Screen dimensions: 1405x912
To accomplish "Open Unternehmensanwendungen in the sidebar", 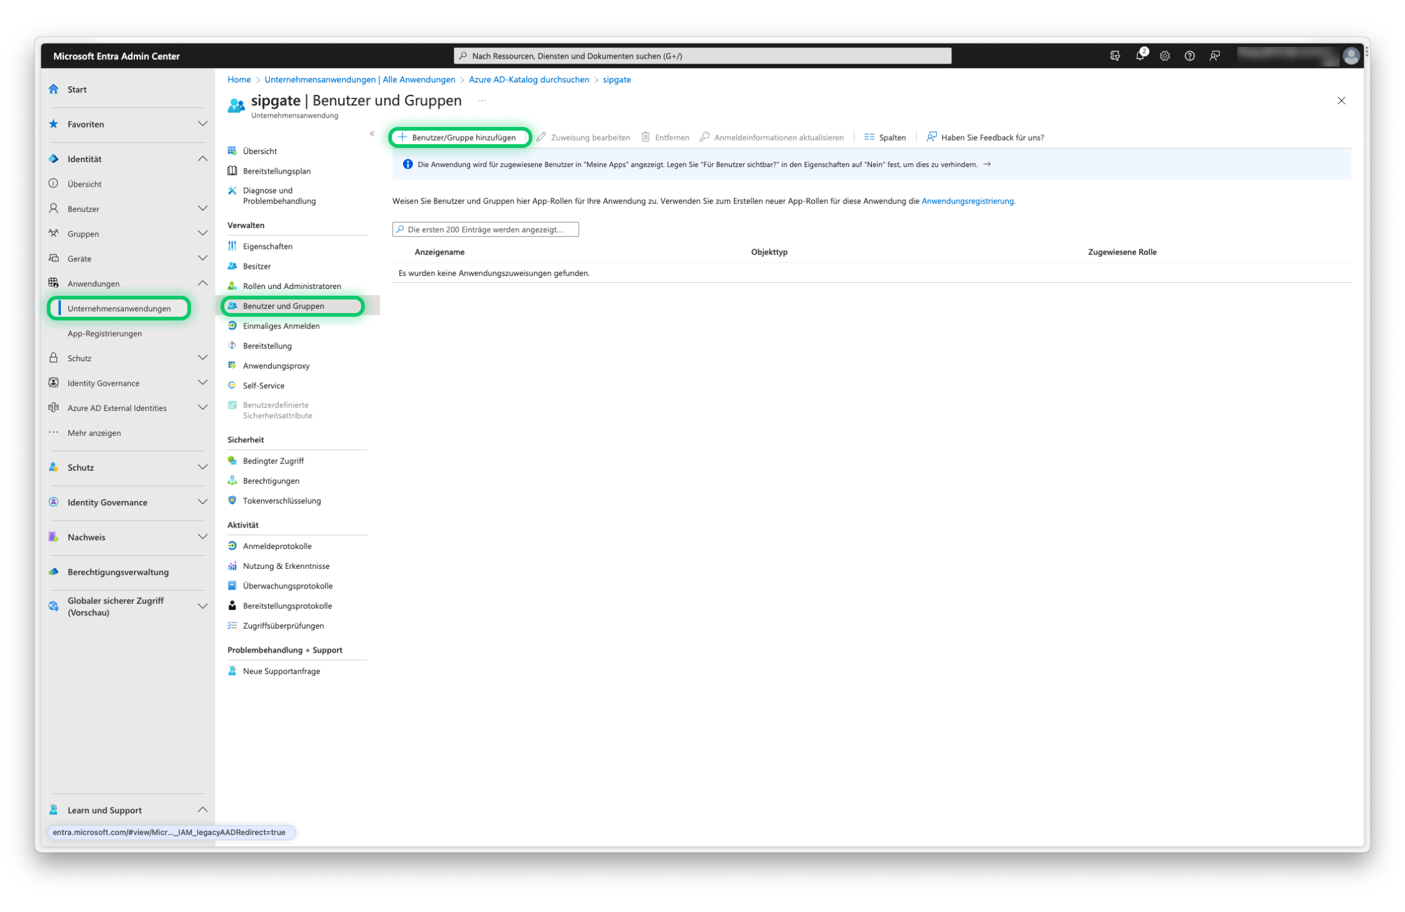I will point(119,308).
